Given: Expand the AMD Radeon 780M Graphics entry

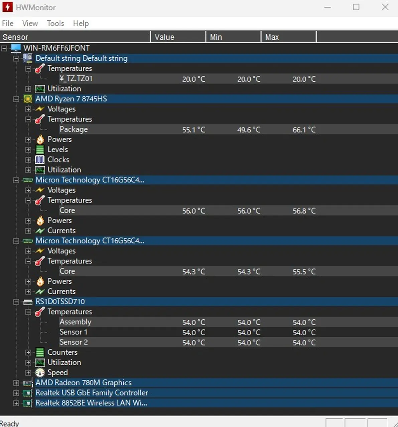Looking at the screenshot, I should pos(16,383).
